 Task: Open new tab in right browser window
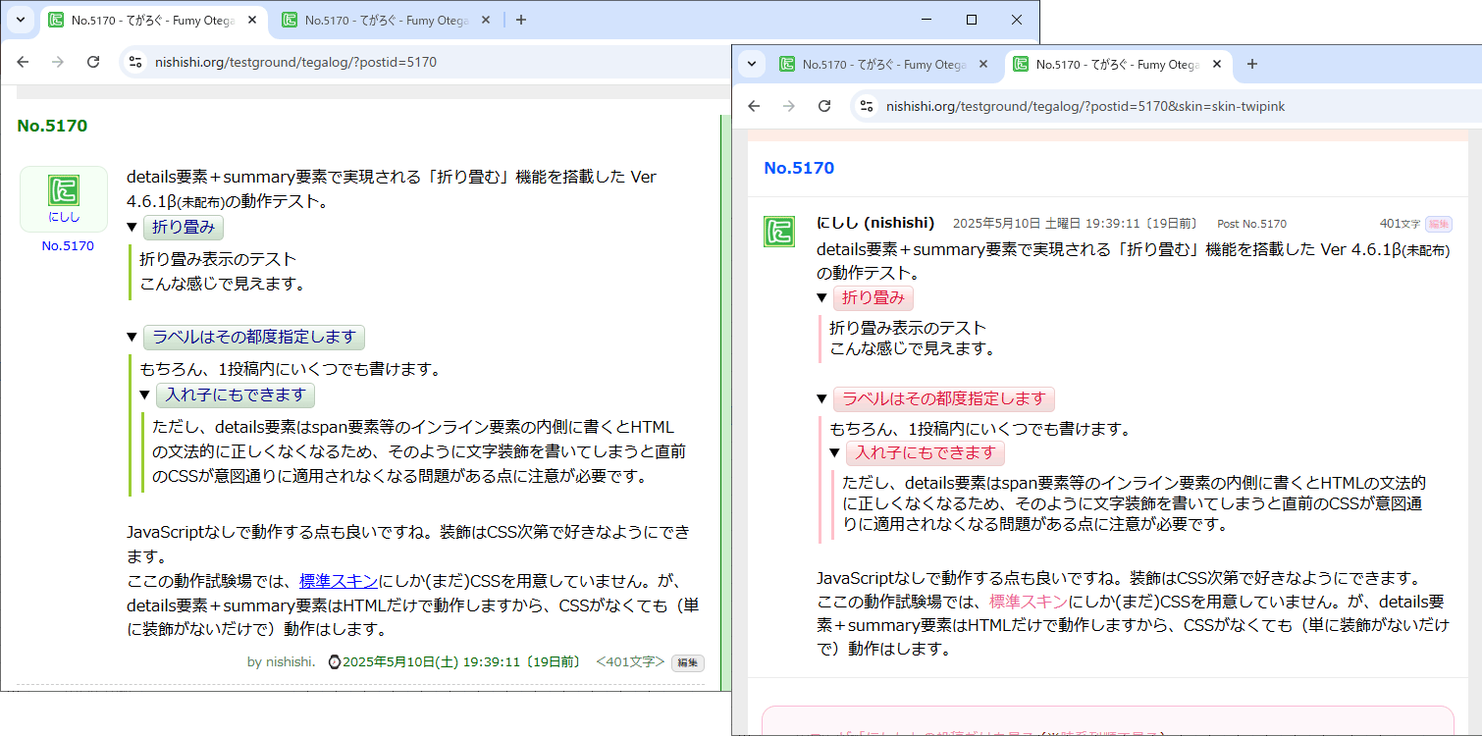[1251, 64]
